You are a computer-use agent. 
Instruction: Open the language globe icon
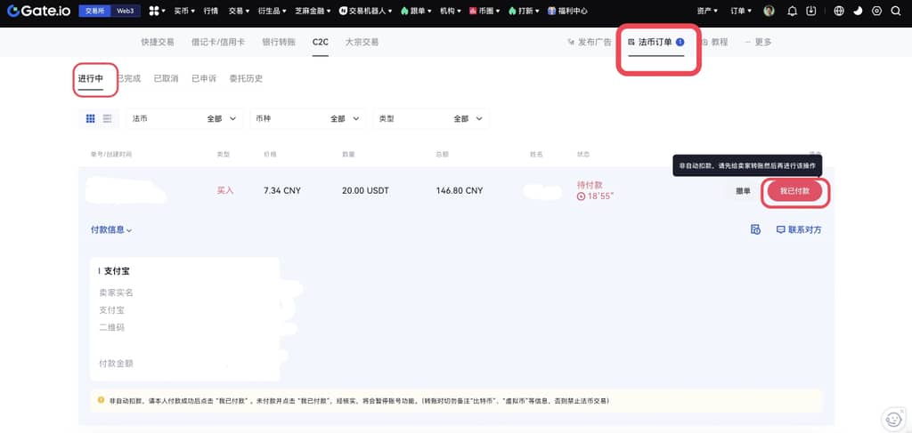click(x=839, y=11)
